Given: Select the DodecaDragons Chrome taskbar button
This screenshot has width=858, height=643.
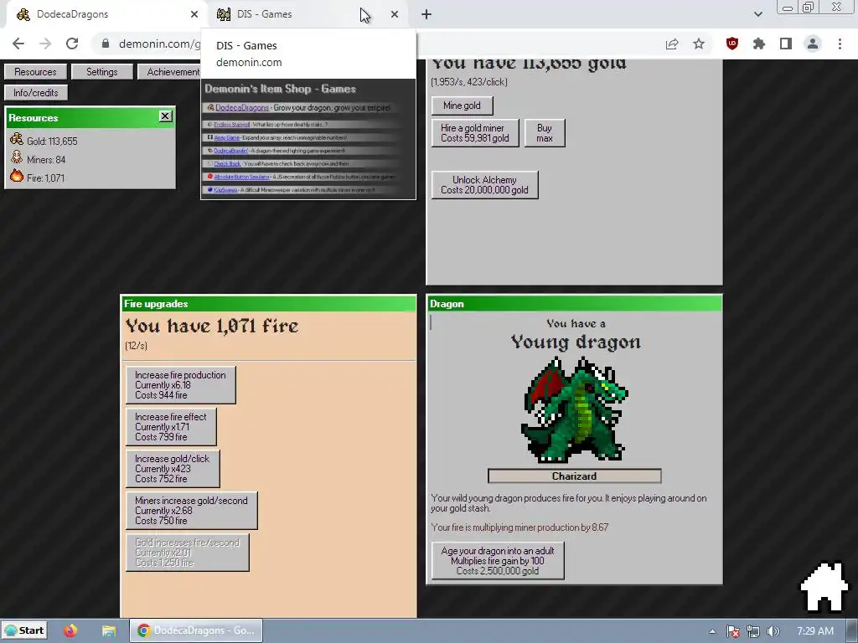Looking at the screenshot, I should (x=196, y=630).
